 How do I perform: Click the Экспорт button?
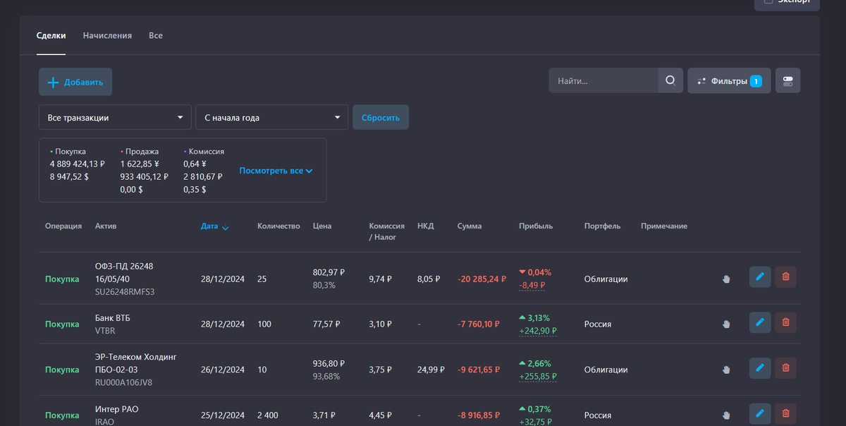click(x=787, y=4)
